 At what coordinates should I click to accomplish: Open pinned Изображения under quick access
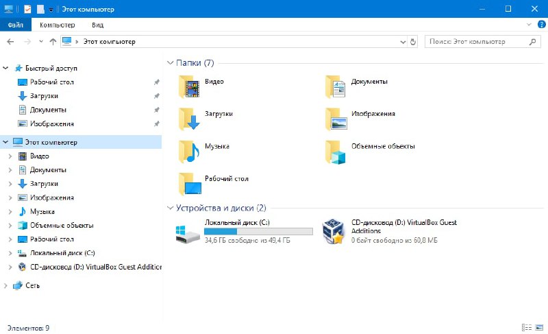pyautogui.click(x=52, y=124)
